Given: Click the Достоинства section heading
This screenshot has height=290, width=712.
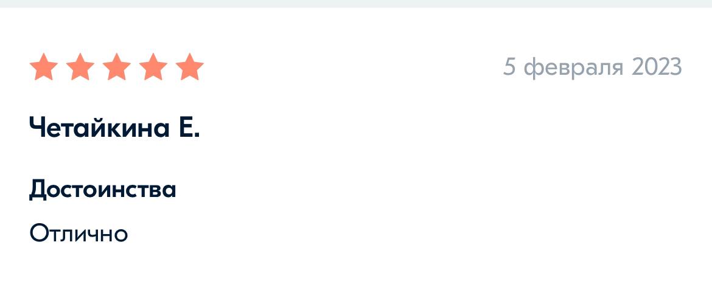Looking at the screenshot, I should [103, 190].
